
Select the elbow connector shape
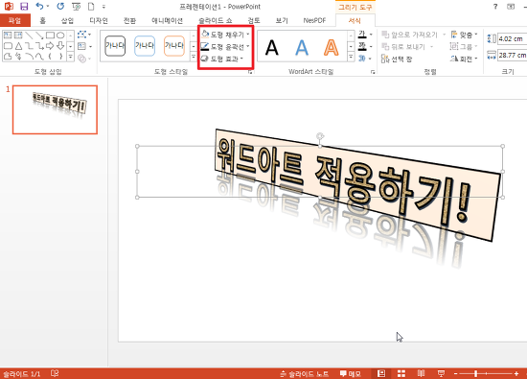coord(29,46)
